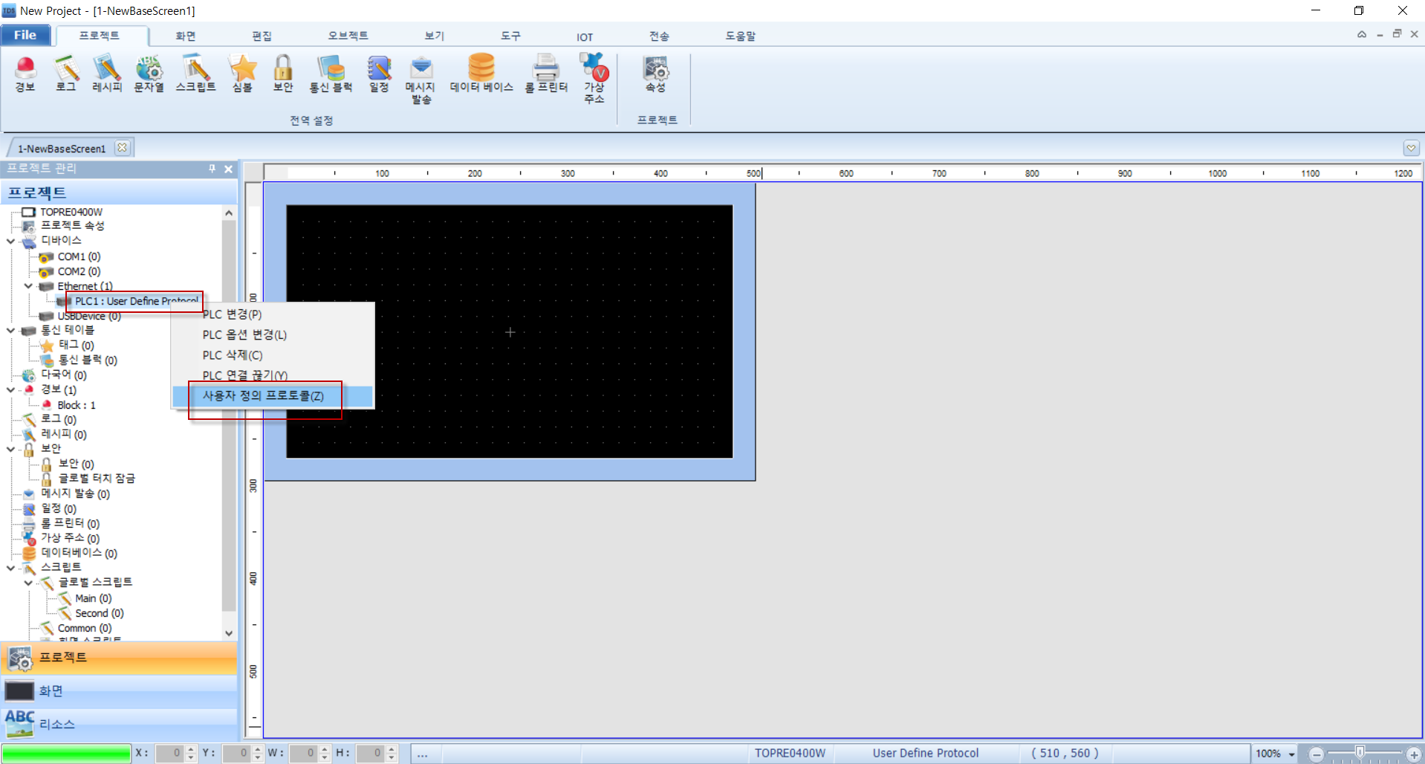Viewport: 1425px width, 764px height.
Task: Click the 스크립트 script ribbon icon
Action: pyautogui.click(x=195, y=74)
